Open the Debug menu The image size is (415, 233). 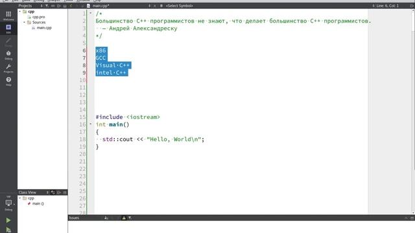coord(39,1)
